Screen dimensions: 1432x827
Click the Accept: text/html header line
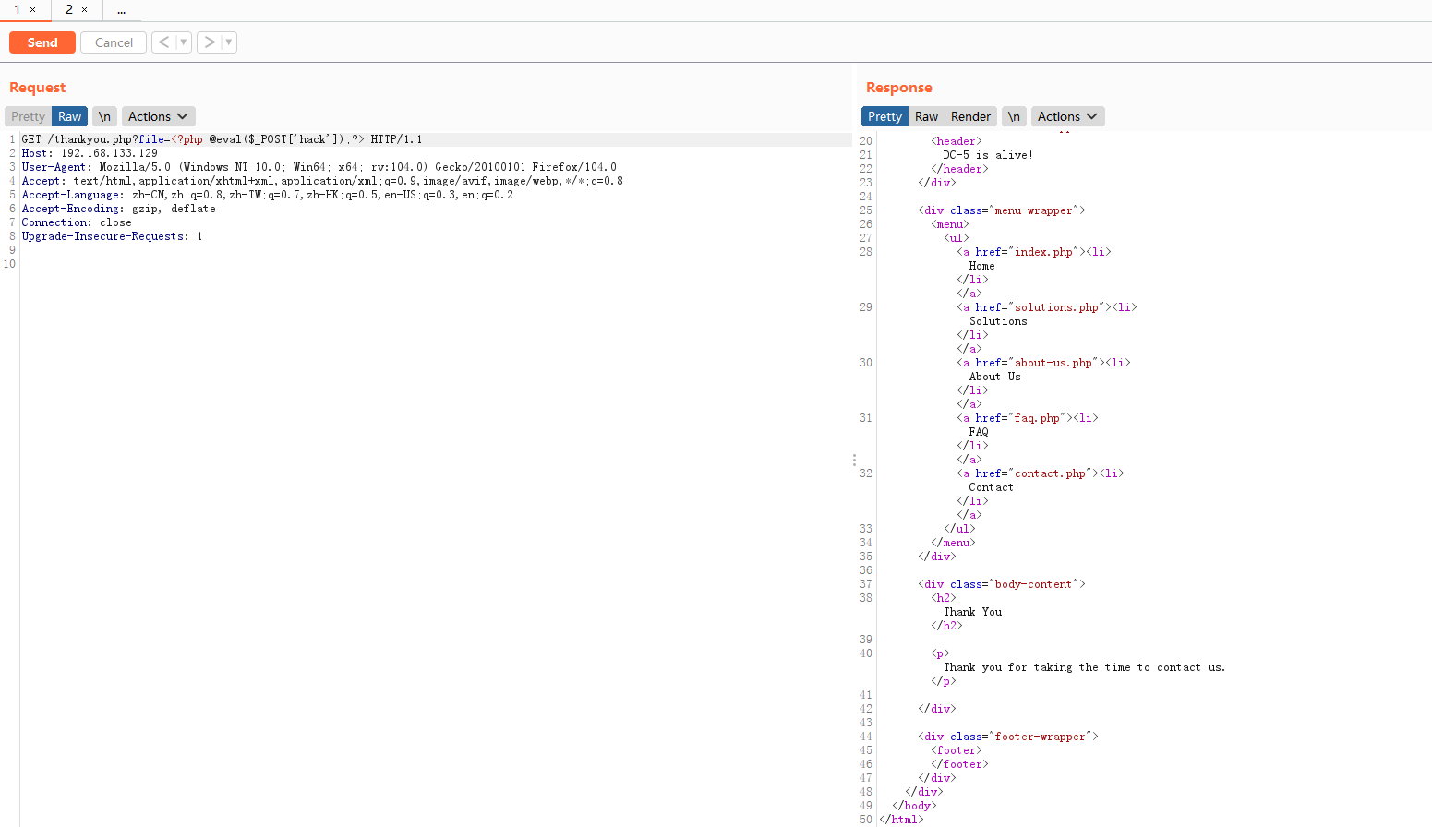coord(322,181)
